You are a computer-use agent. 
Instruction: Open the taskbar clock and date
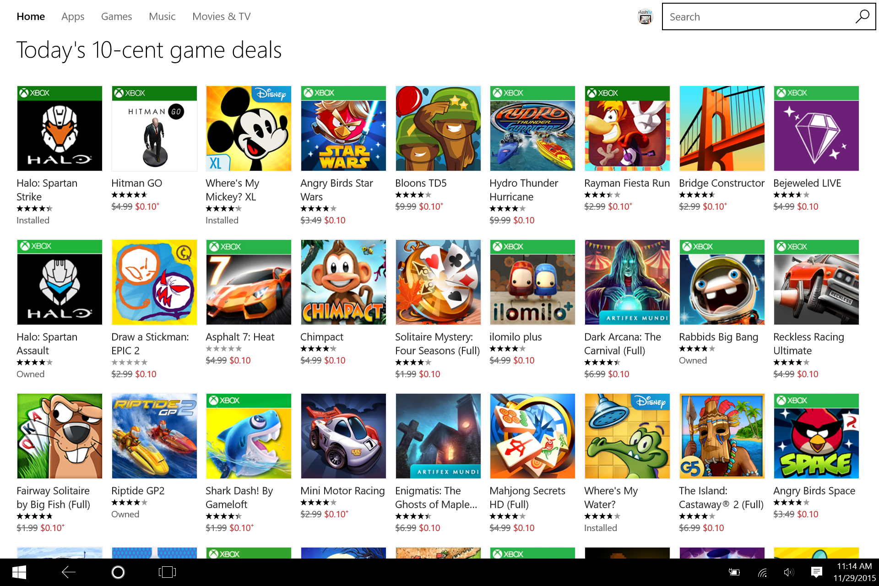854,572
